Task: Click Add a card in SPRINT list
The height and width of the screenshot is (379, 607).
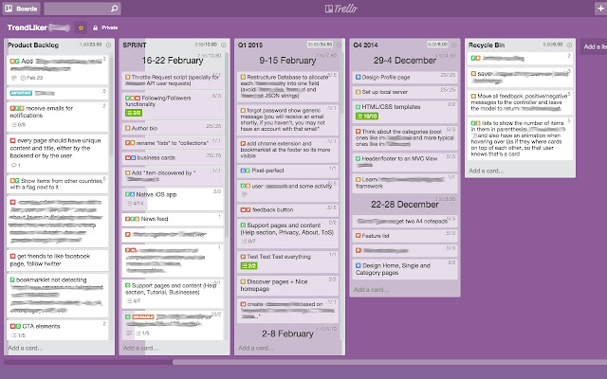Action: point(140,348)
